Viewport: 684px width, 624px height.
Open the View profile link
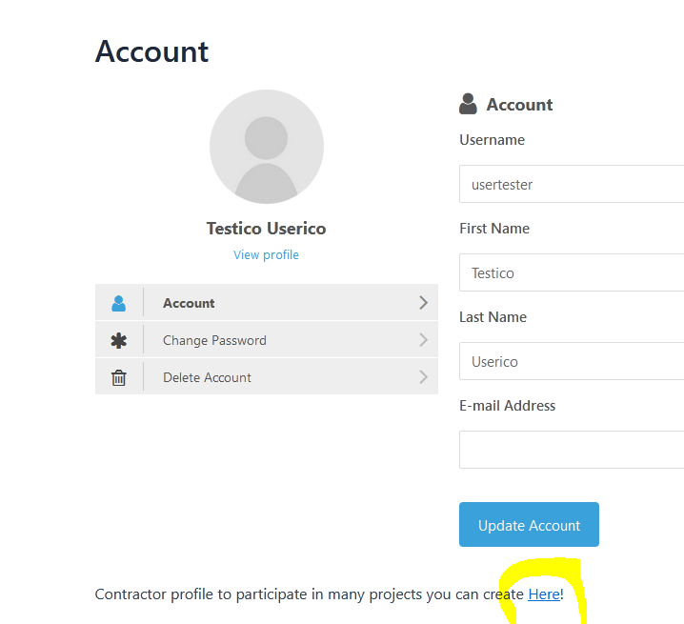click(x=266, y=254)
